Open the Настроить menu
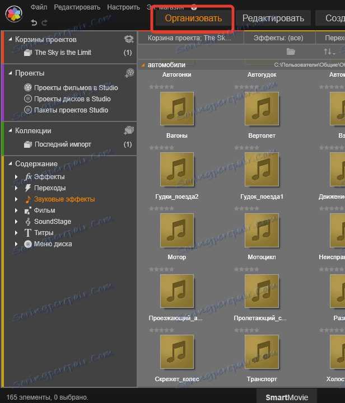The image size is (345, 403). pos(124,7)
